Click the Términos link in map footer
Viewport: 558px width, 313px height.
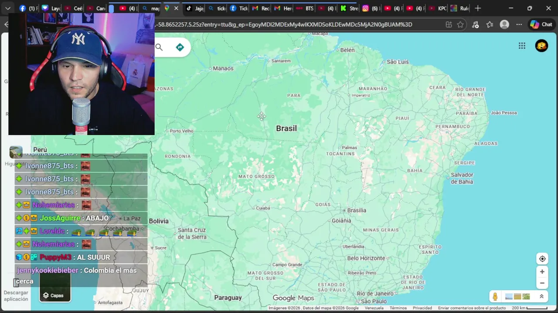pyautogui.click(x=398, y=308)
